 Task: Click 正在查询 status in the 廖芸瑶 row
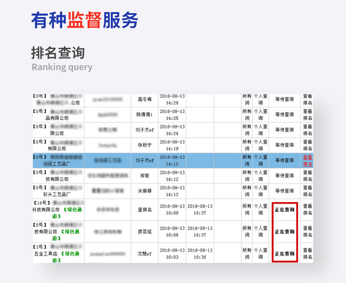pyautogui.click(x=284, y=231)
